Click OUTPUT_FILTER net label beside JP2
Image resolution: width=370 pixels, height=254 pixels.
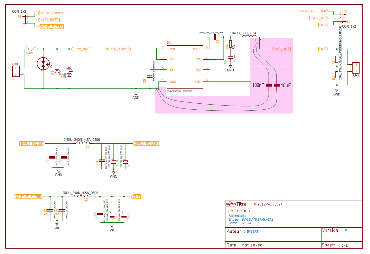tap(314, 11)
